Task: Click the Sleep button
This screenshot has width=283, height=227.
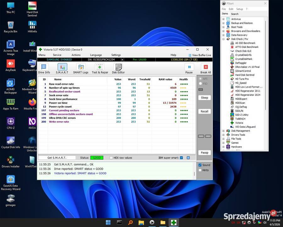Action: coord(204,98)
